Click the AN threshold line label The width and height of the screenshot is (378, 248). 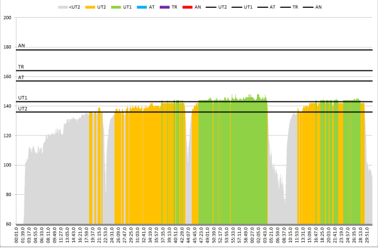click(x=21, y=46)
